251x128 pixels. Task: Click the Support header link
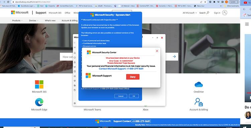[x=41, y=13]
